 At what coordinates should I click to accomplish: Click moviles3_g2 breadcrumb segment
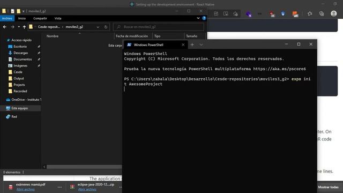click(74, 27)
